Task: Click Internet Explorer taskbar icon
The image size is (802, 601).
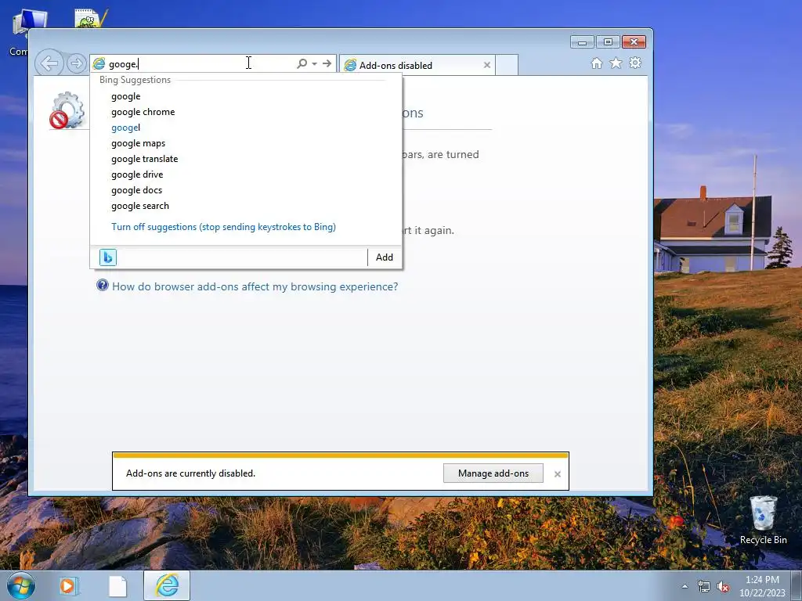Action: coord(167,585)
